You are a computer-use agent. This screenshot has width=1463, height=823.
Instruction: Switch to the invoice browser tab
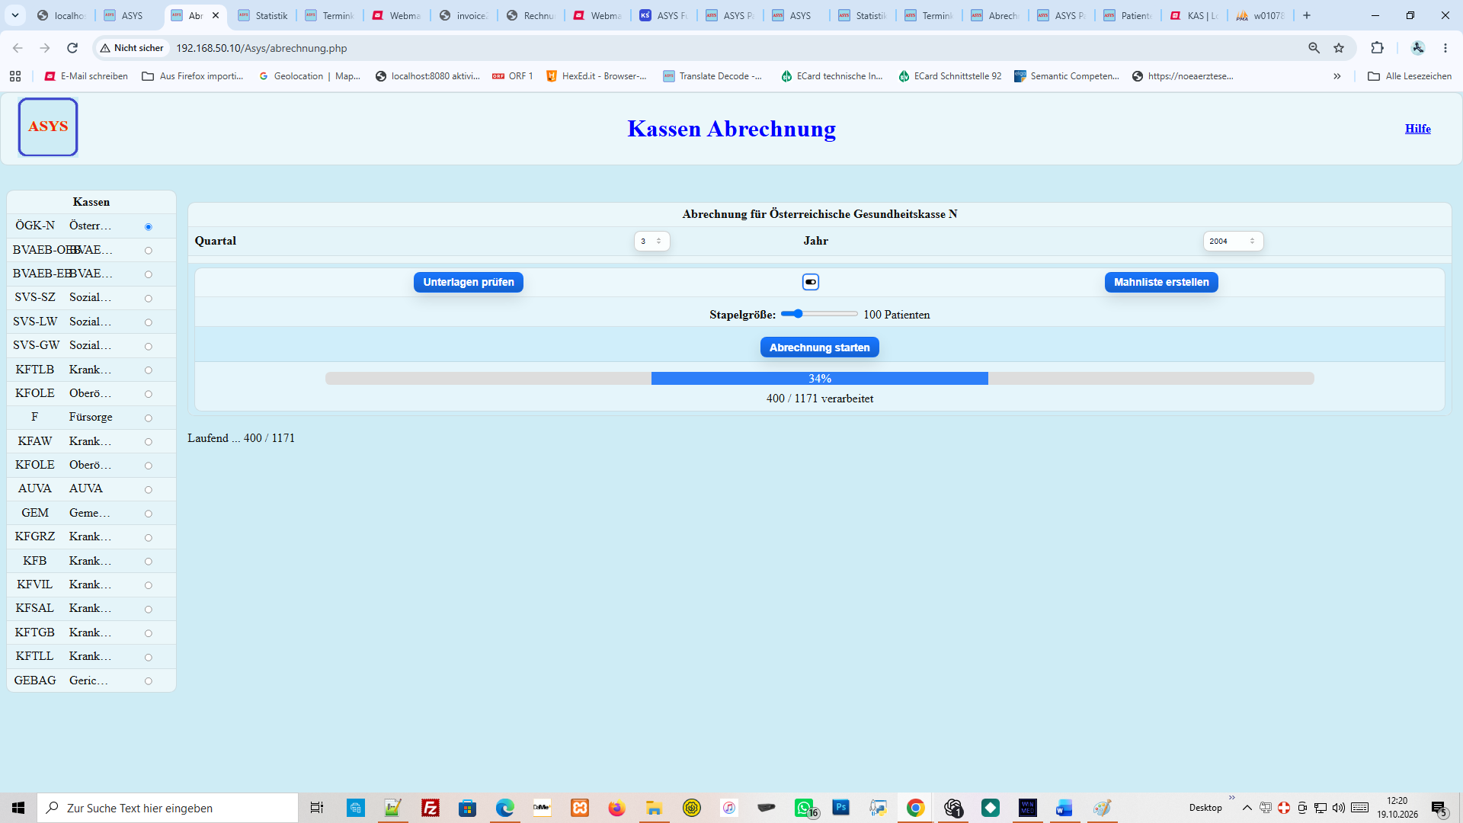464,15
